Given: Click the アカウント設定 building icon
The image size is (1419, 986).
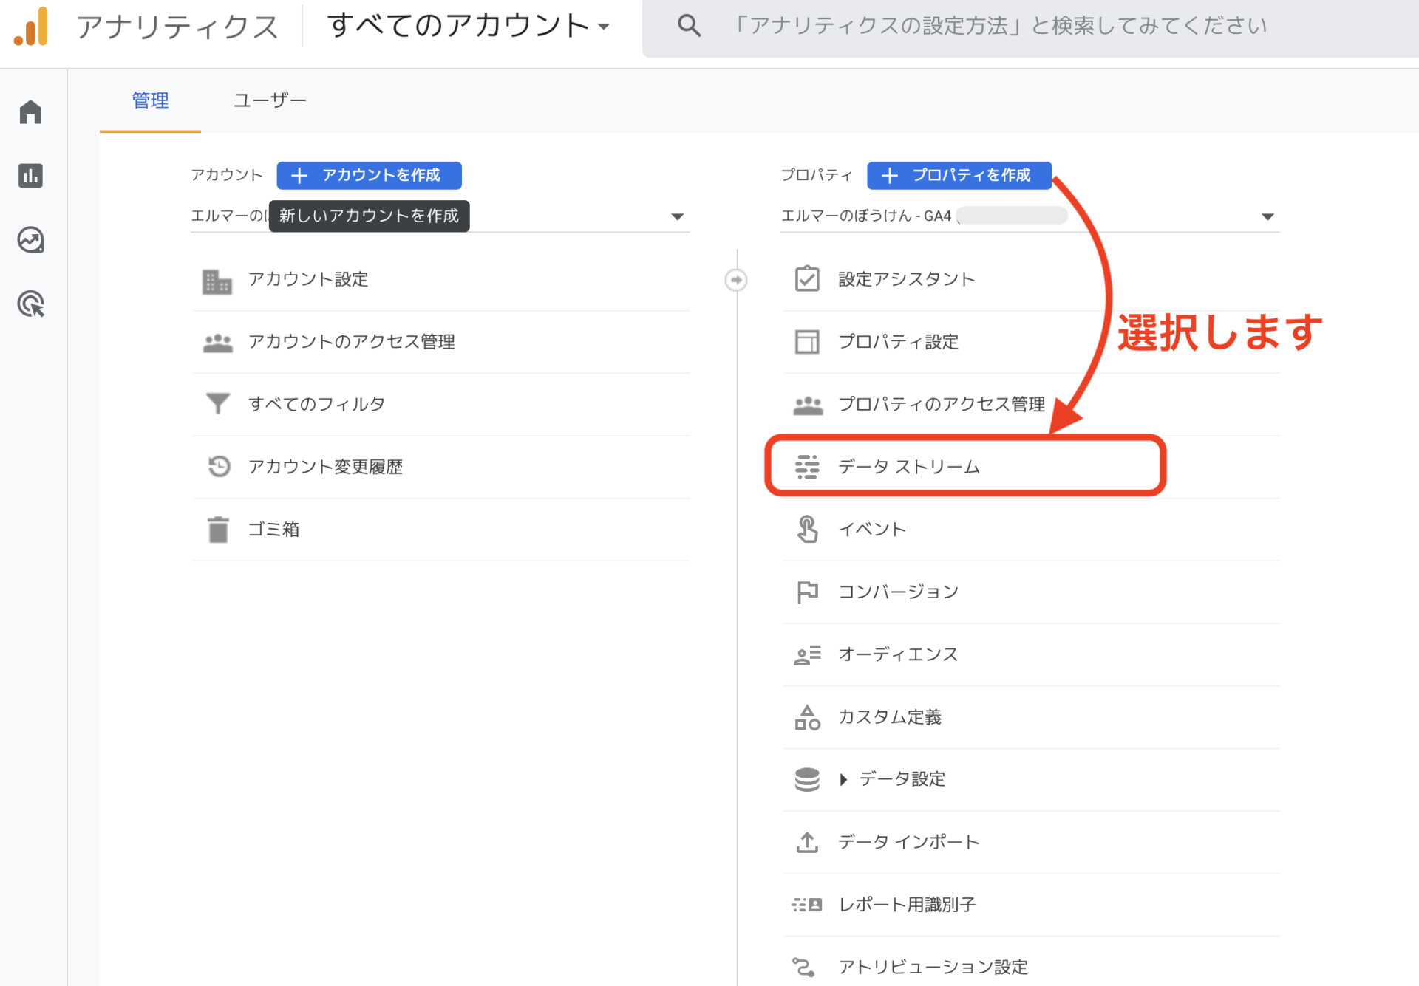Looking at the screenshot, I should tap(217, 281).
